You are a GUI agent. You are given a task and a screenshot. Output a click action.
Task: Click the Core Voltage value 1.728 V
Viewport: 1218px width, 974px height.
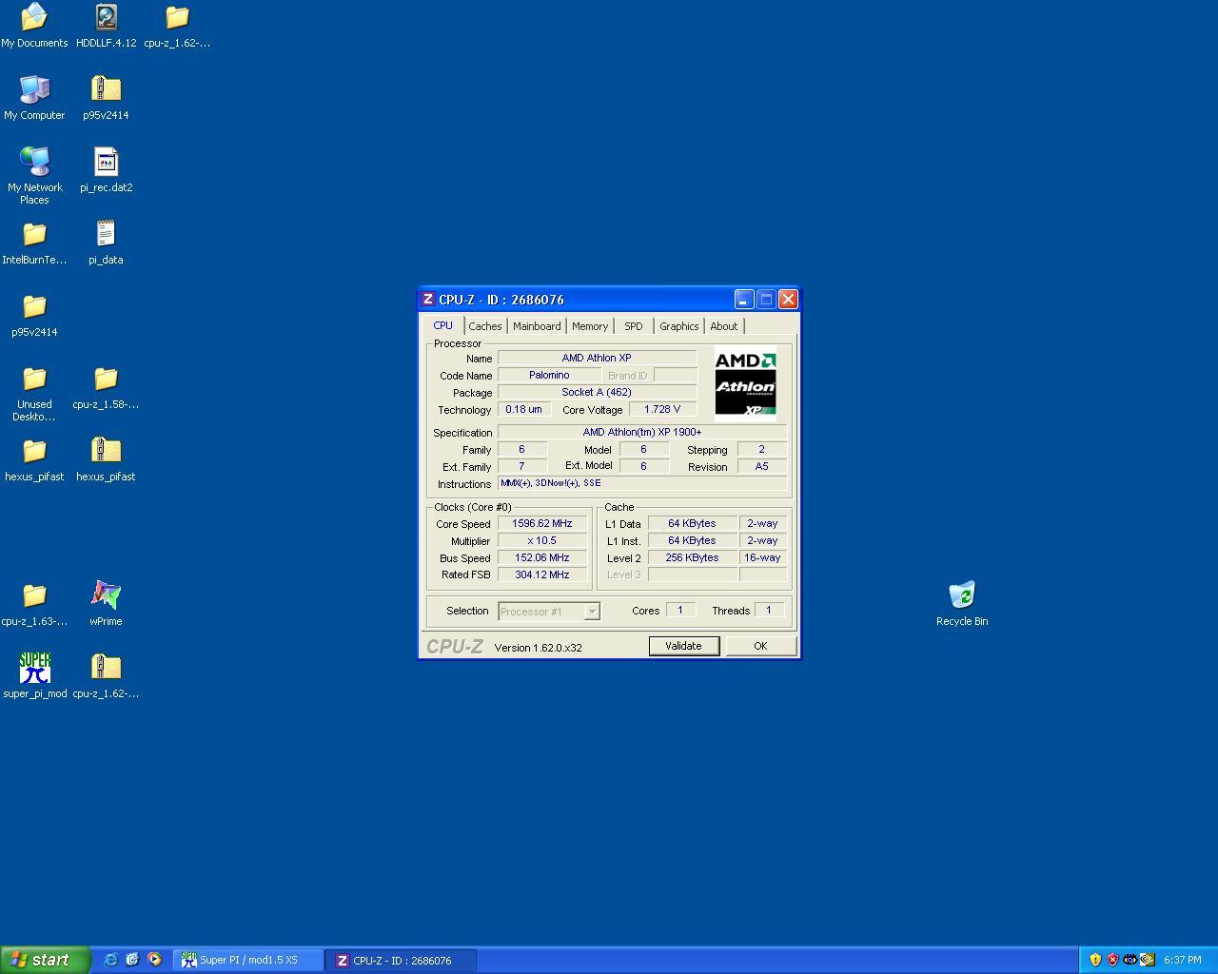(x=662, y=409)
